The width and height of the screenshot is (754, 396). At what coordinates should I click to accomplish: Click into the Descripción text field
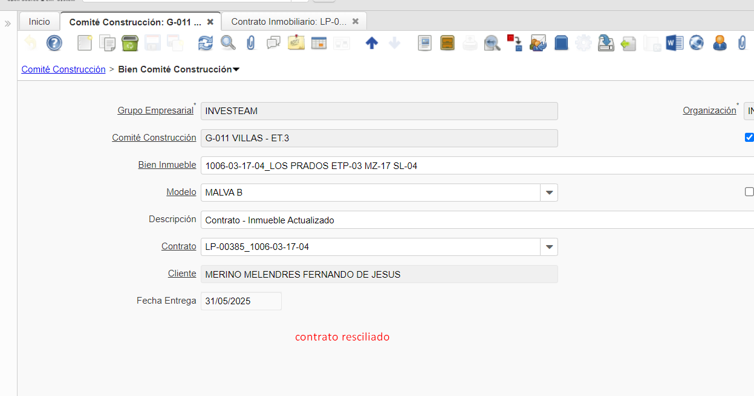coord(472,220)
